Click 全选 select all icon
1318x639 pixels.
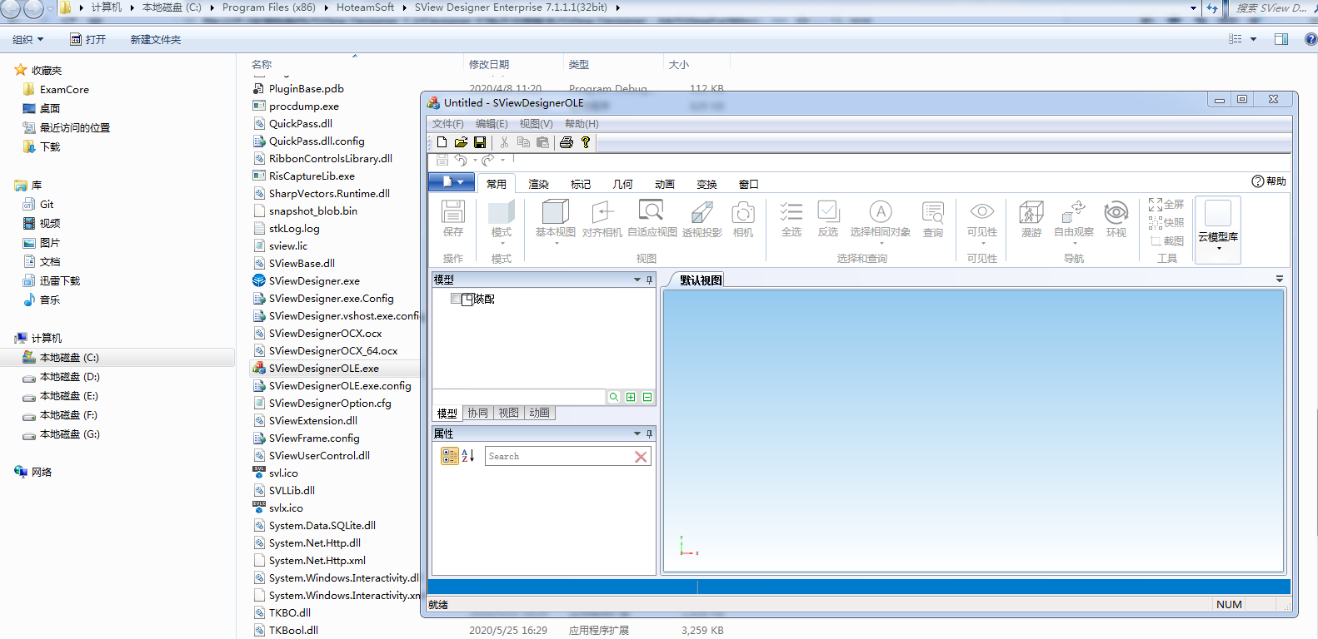791,219
